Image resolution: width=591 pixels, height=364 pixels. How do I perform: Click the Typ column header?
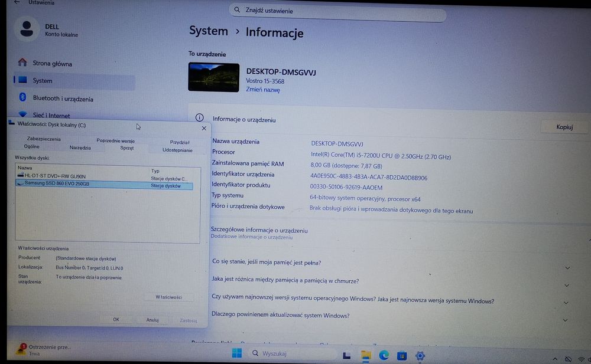[x=155, y=171]
